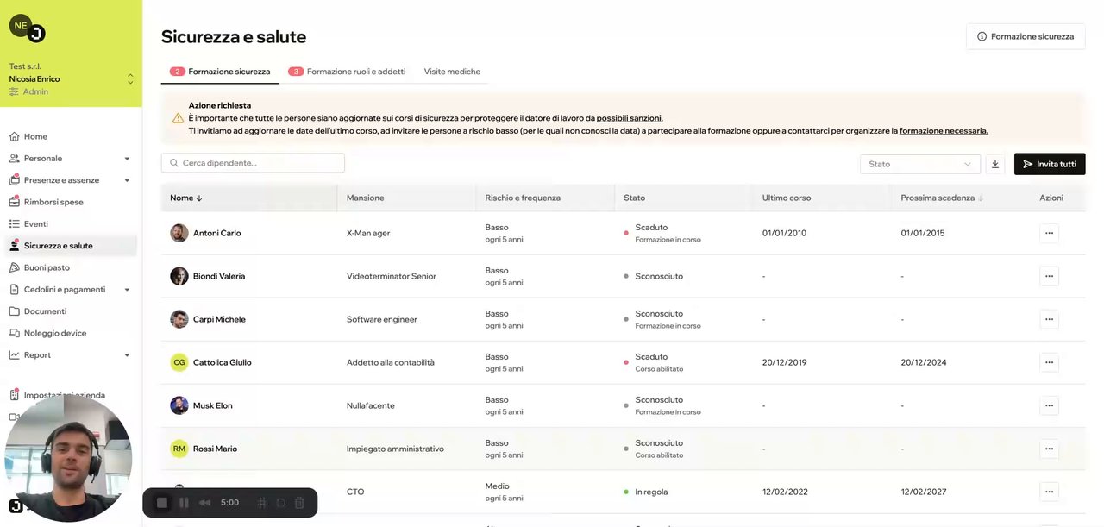
Task: Follow the possibili sanzioni link
Action: click(x=630, y=118)
